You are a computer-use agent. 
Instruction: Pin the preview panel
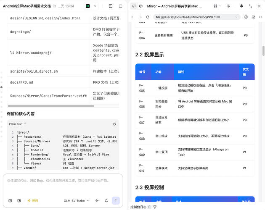tap(241, 6)
